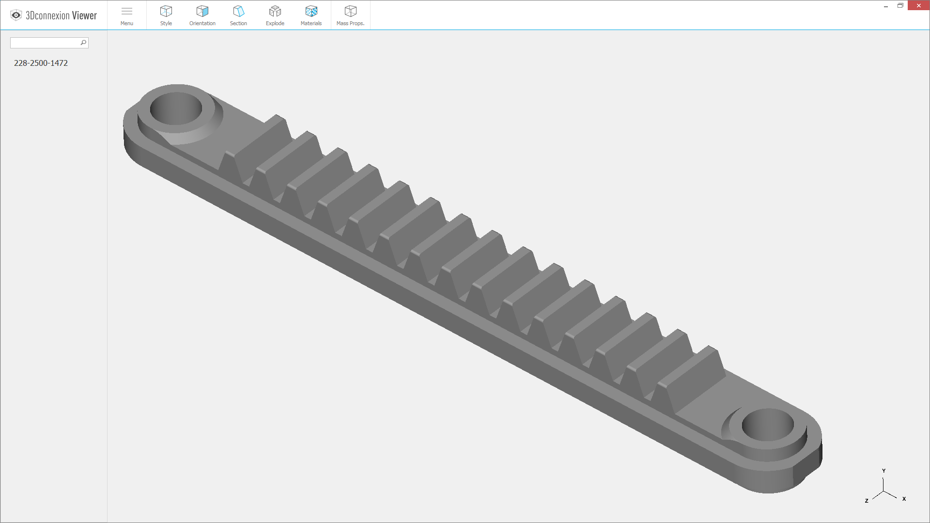Screen dimensions: 930x523
Task: Open the Style options
Action: [166, 15]
